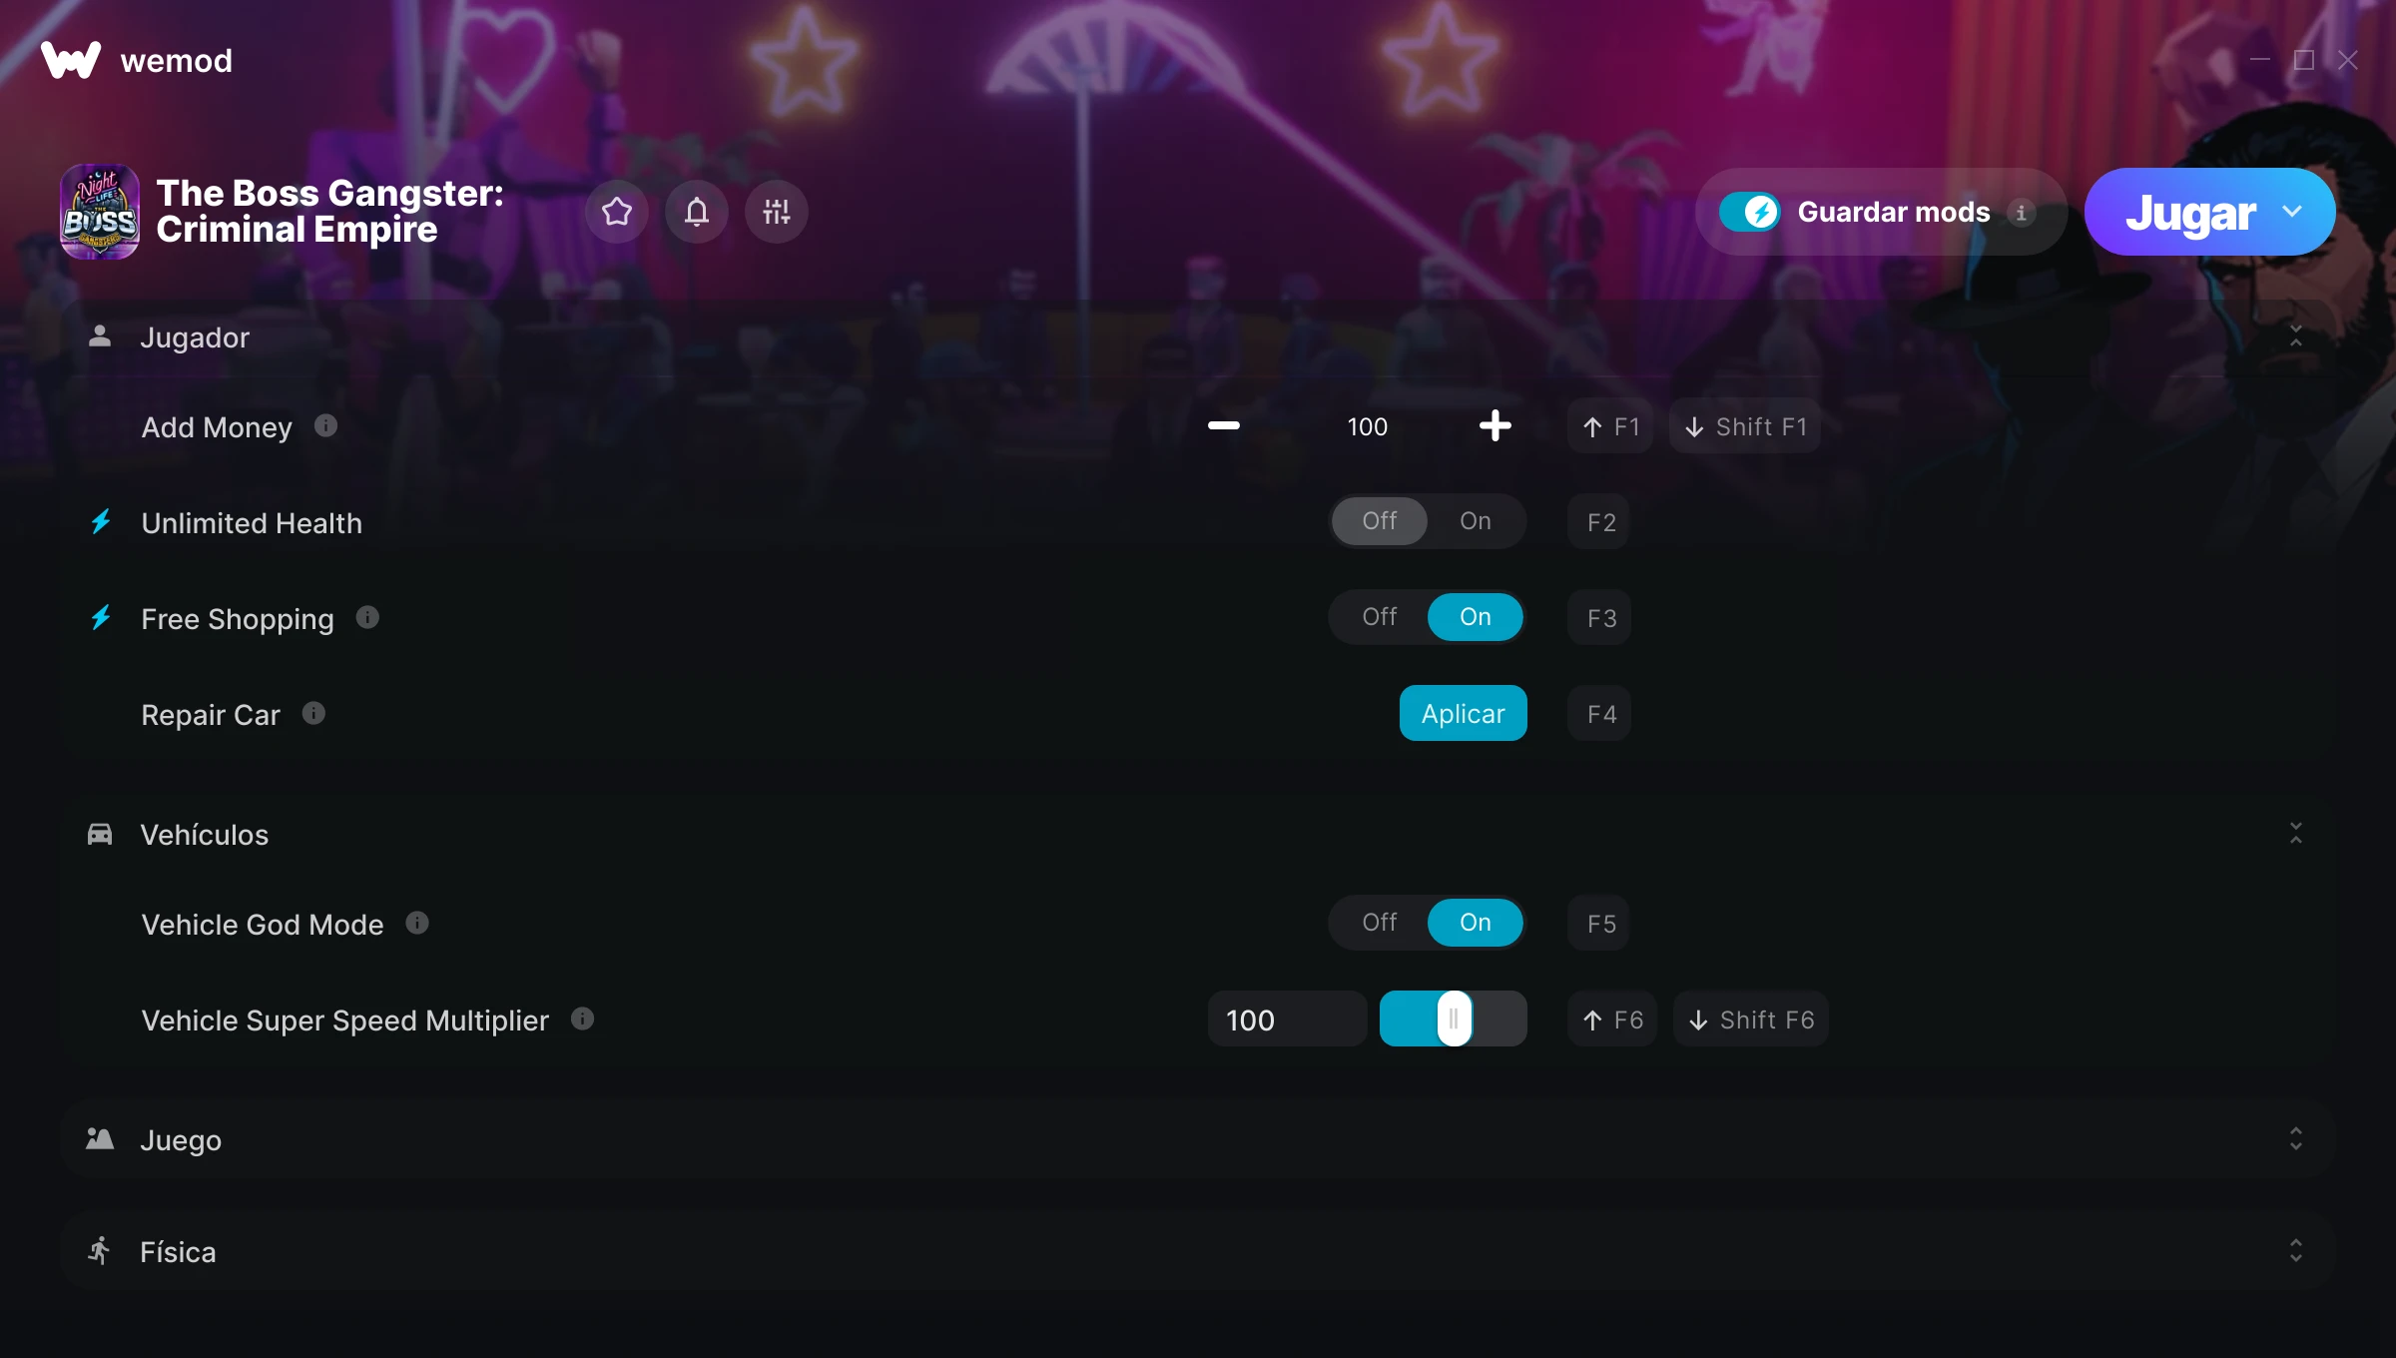Click the info icon beside Add Money
The image size is (2396, 1358).
tap(325, 426)
